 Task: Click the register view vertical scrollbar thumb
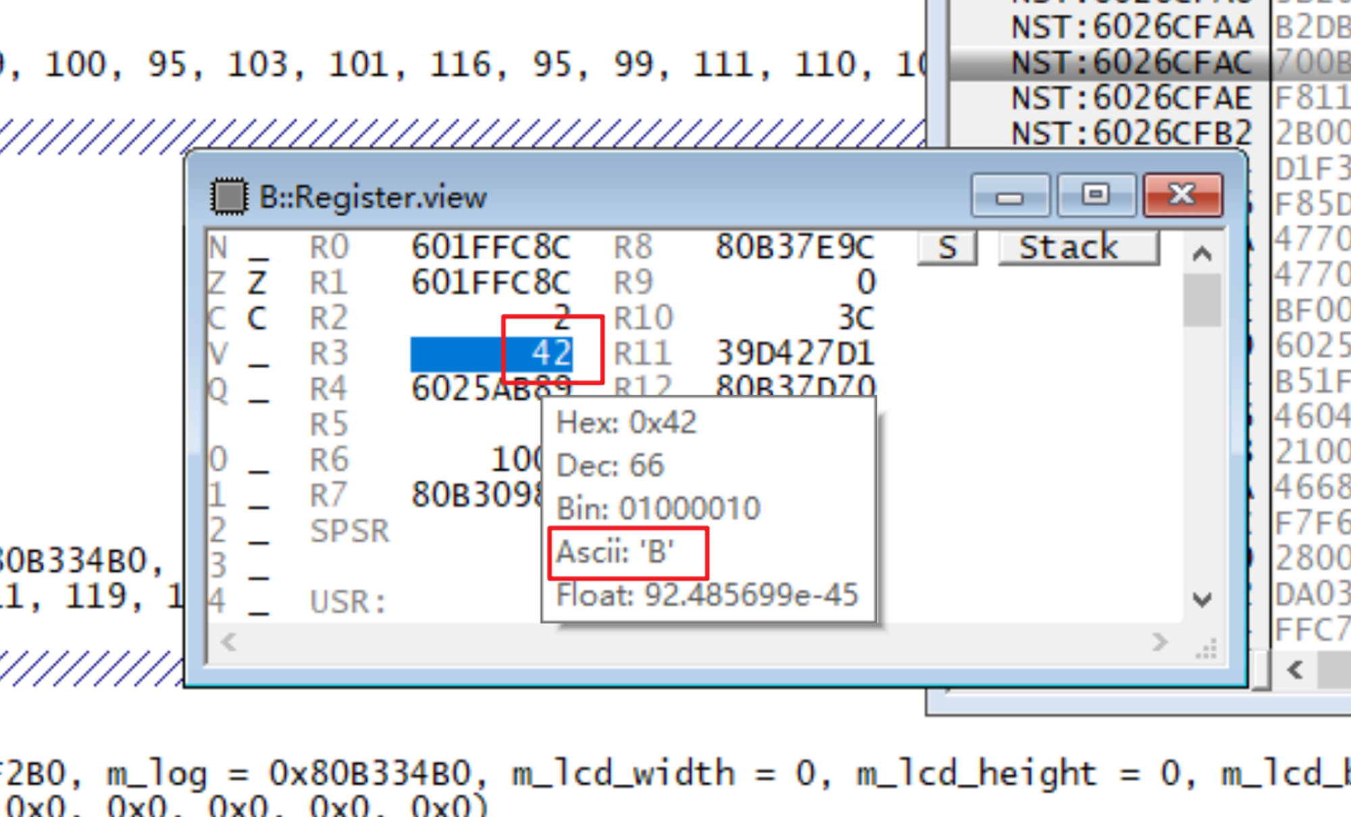point(1202,300)
